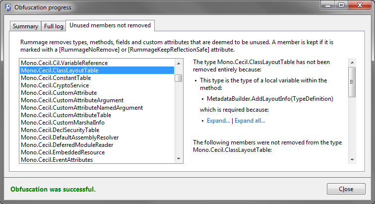Click the details pane scroll-down arrow

point(352,159)
